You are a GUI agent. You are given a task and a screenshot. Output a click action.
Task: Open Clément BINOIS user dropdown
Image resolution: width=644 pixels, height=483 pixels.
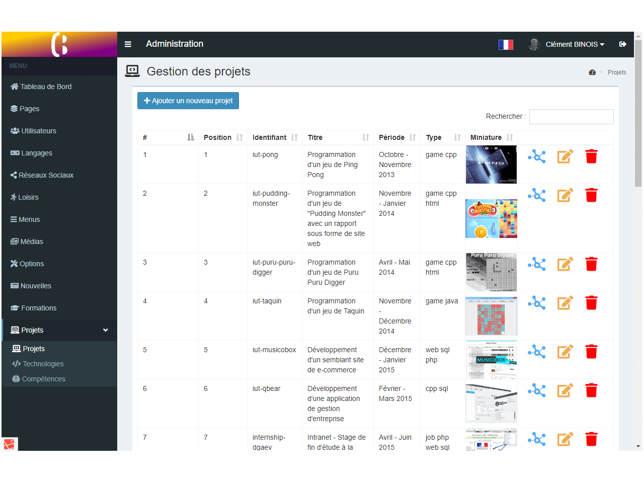point(575,44)
